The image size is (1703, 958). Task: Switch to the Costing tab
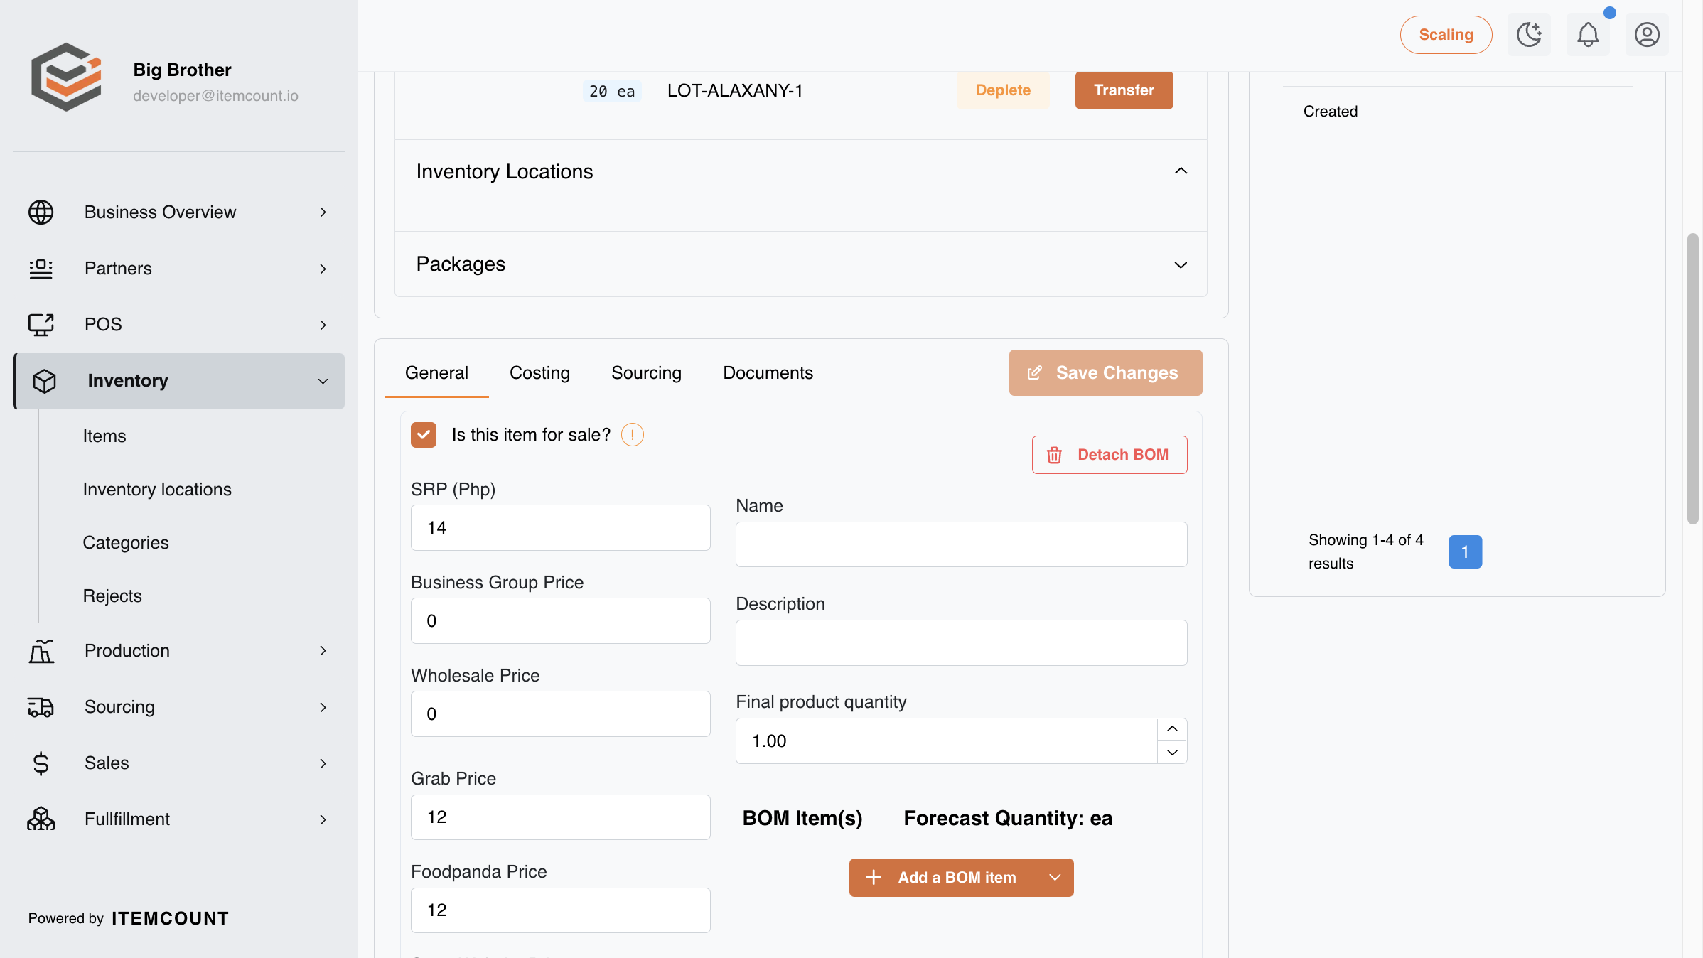point(539,372)
